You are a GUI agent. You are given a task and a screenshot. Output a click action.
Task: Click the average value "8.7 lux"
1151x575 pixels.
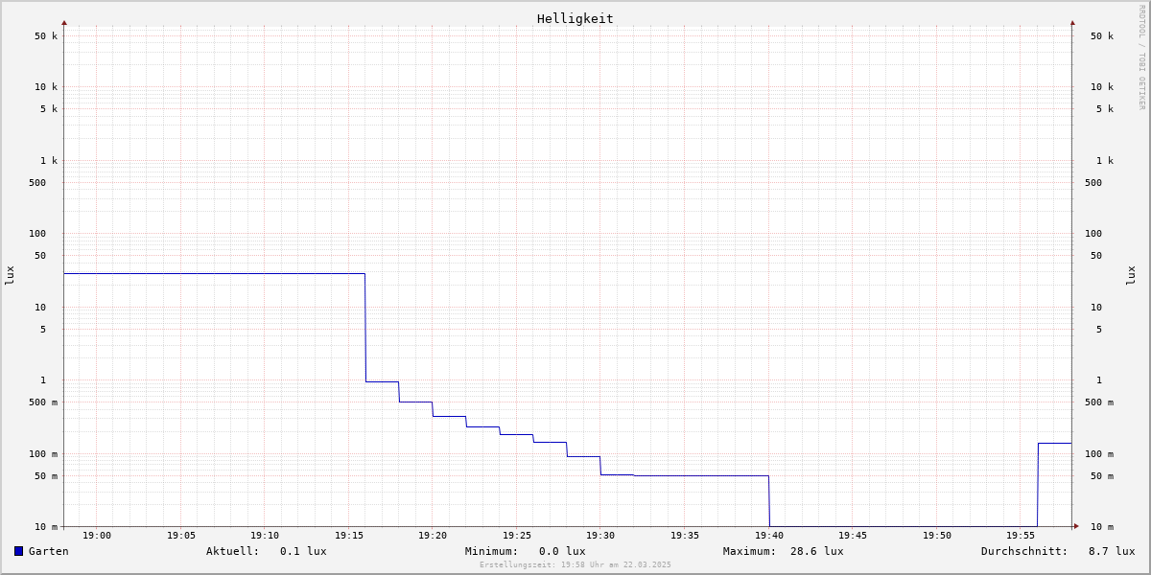(1112, 551)
